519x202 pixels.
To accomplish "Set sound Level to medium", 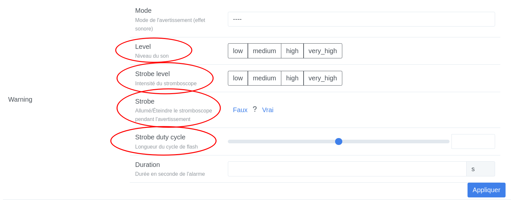I will point(264,51).
